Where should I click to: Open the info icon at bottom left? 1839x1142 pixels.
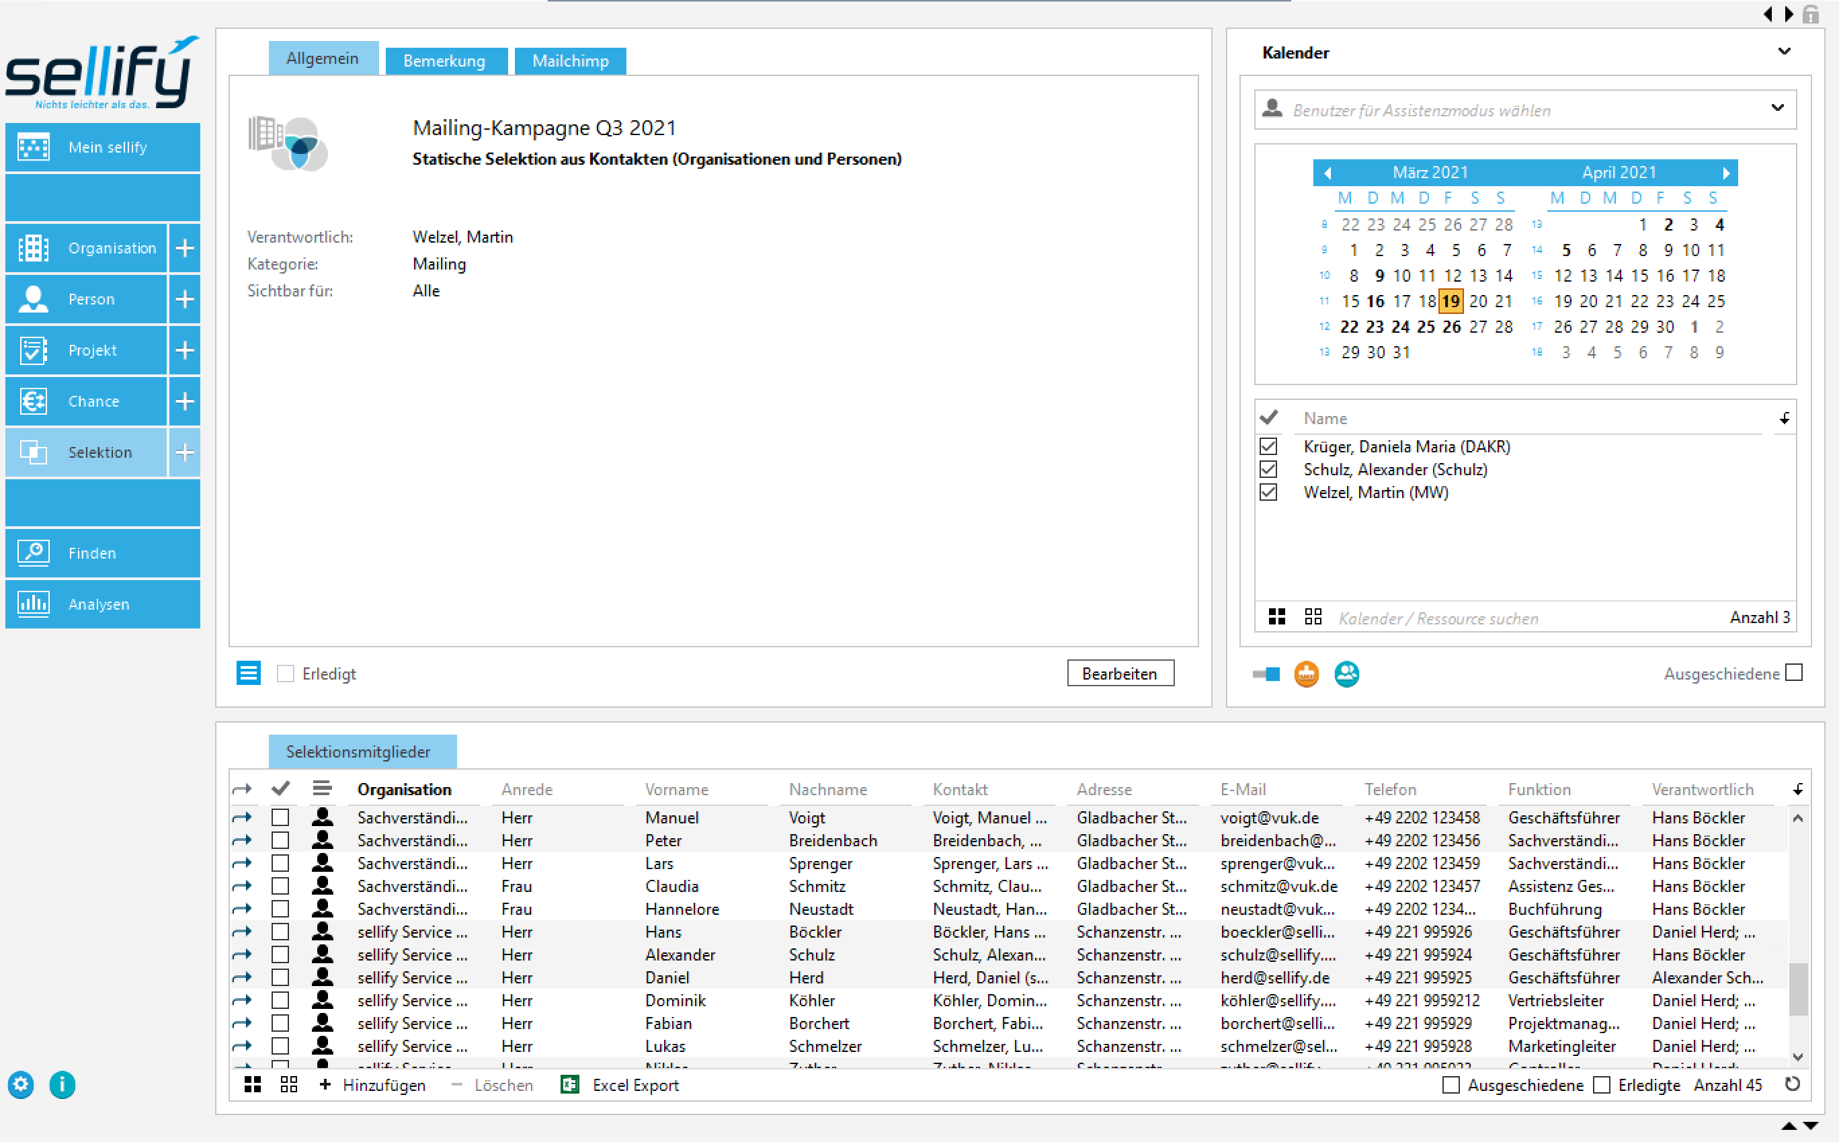point(62,1085)
